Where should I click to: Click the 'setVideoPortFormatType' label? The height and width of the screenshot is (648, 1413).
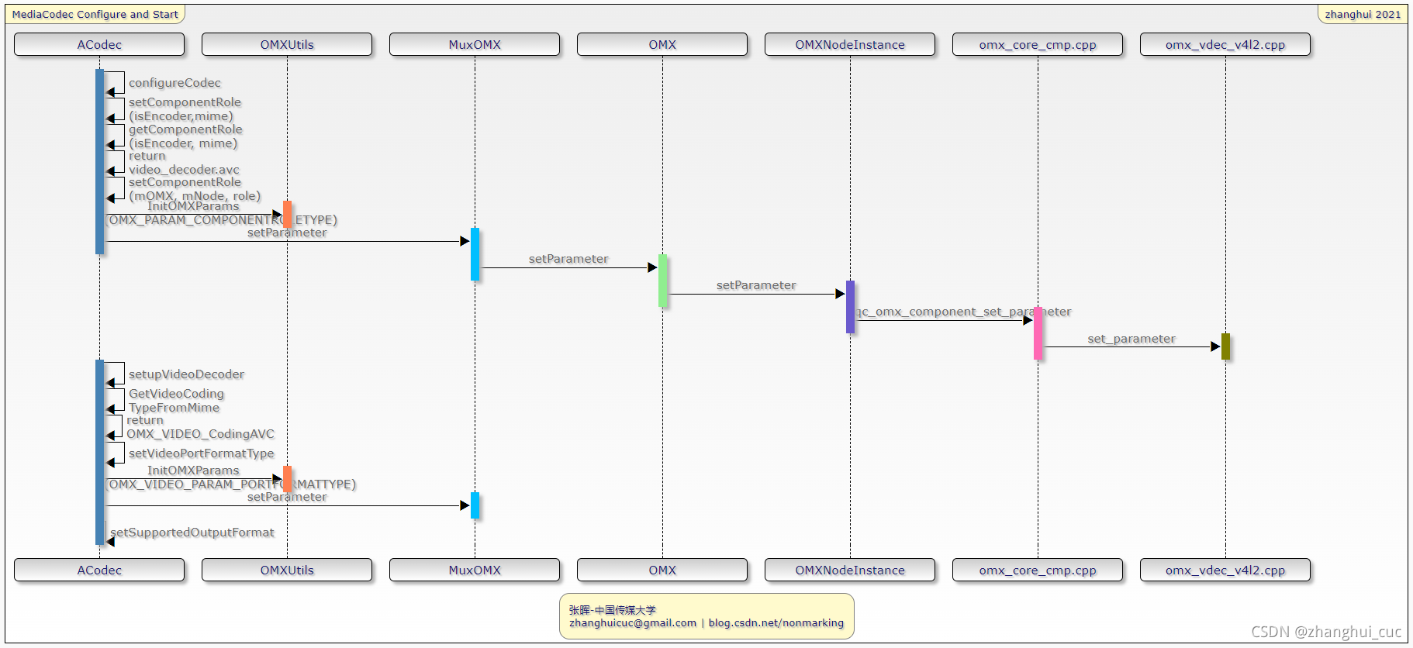[x=201, y=453]
